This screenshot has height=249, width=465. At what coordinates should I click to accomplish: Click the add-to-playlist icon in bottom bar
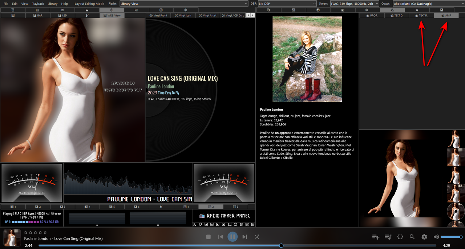pos(376,237)
